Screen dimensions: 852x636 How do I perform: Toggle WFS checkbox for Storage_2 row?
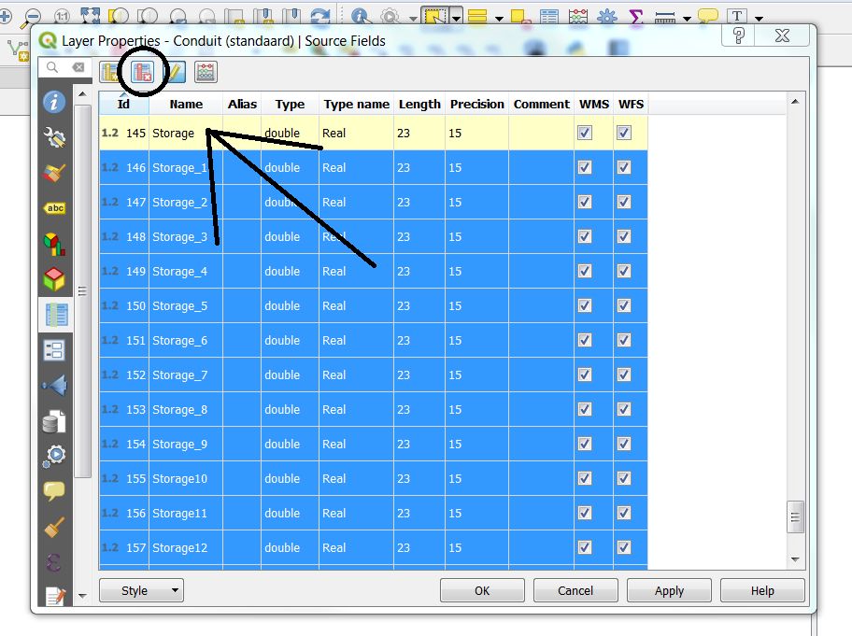click(x=624, y=202)
